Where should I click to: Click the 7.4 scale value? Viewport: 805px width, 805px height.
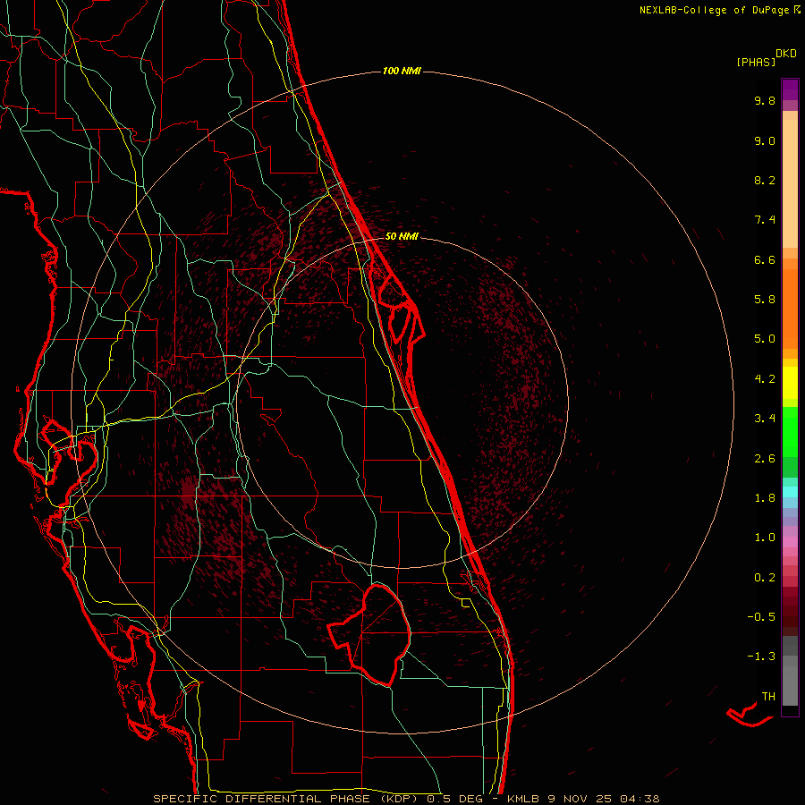point(765,220)
